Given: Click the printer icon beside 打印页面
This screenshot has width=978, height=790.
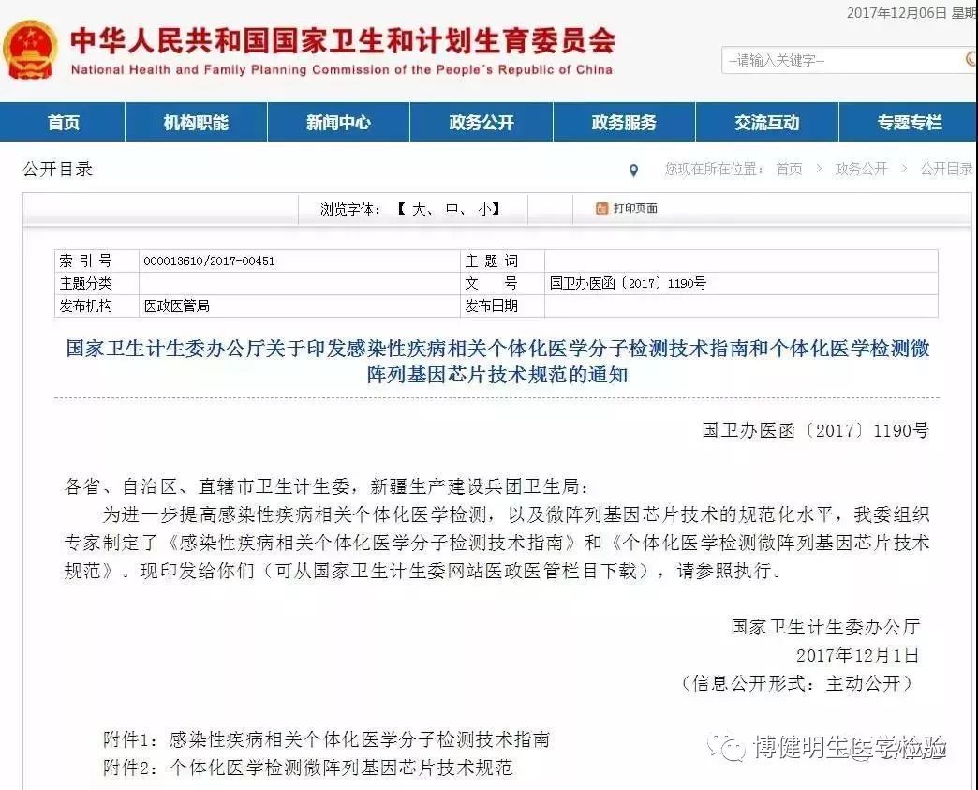Looking at the screenshot, I should pyautogui.click(x=602, y=208).
